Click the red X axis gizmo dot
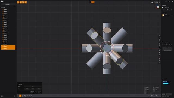This screenshot has height=98, width=174. click(x=157, y=8)
